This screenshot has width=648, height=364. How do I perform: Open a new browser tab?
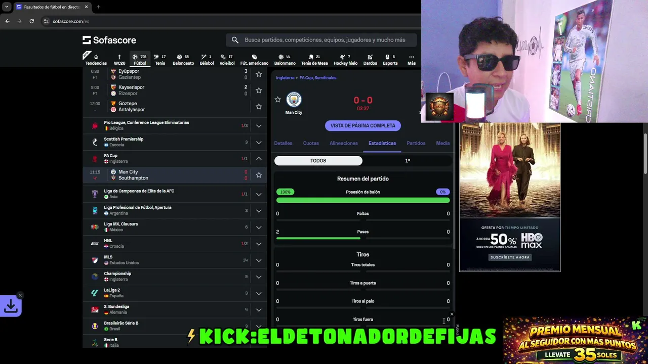(98, 7)
